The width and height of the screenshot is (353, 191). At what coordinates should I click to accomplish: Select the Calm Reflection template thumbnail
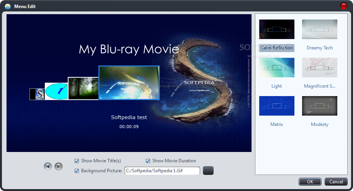pos(277,29)
